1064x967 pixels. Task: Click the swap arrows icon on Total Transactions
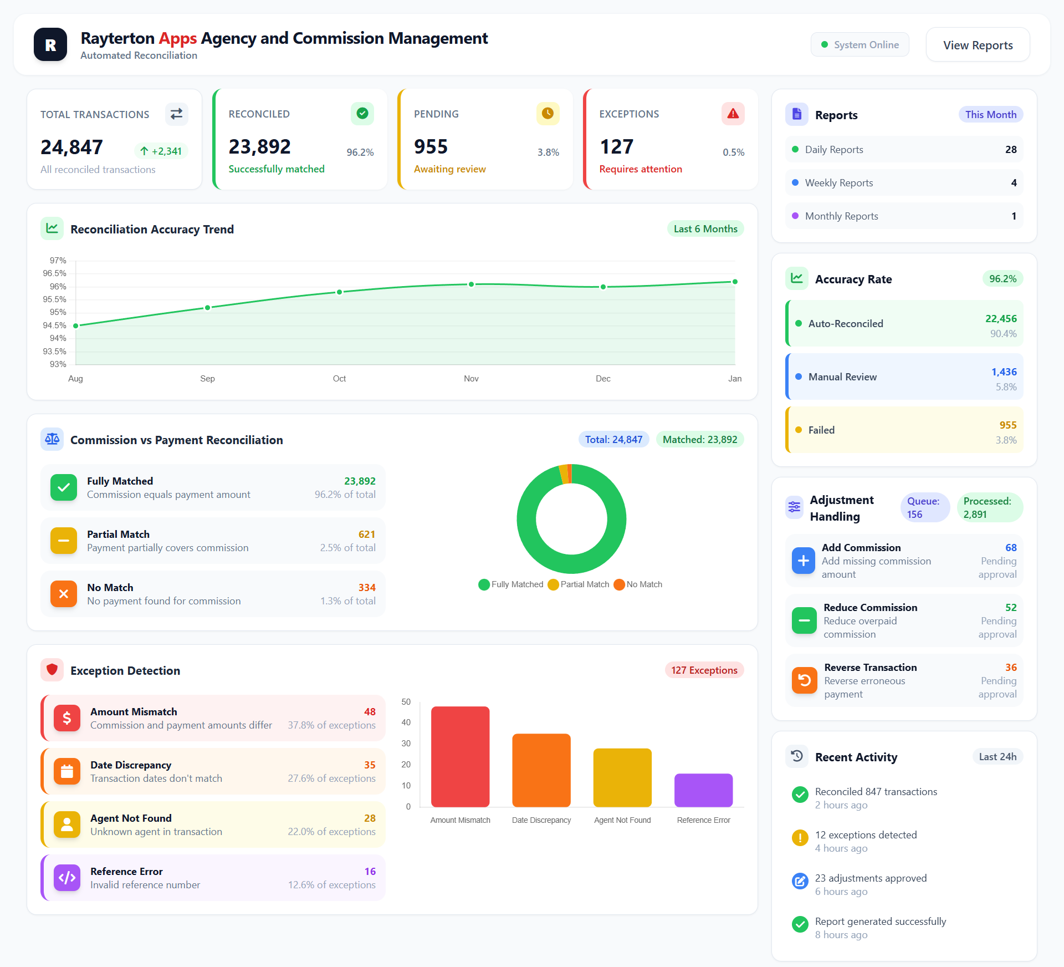click(176, 114)
